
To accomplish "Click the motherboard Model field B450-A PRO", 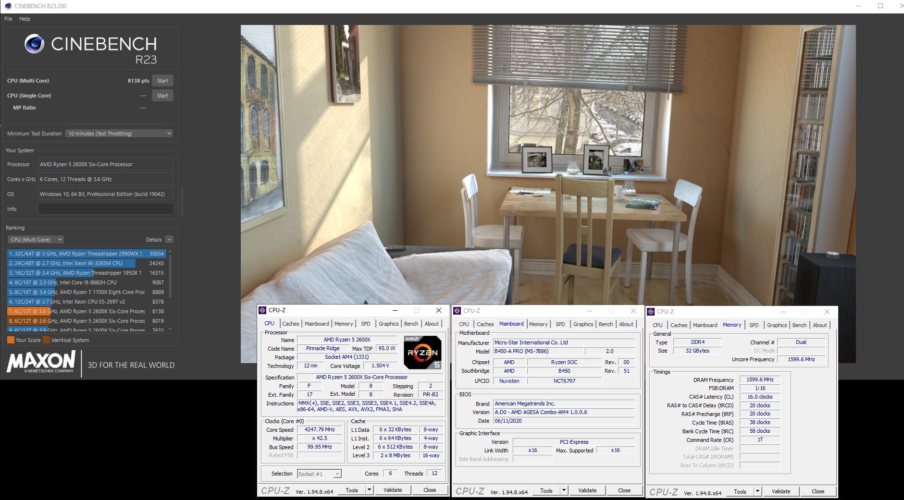I will coord(538,351).
